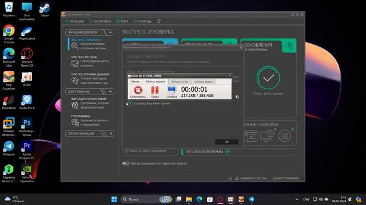The width and height of the screenshot is (366, 205).
Task: Click the icon right of ПОМОЩЬ menu
Action: 158,22
